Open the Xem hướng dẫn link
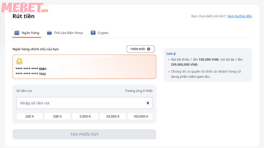This screenshot has width=264, height=148. coord(240,16)
